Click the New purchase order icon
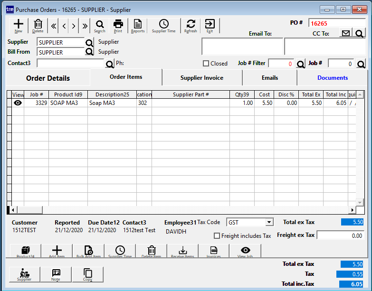This screenshot has width=372, height=291. tap(19, 26)
